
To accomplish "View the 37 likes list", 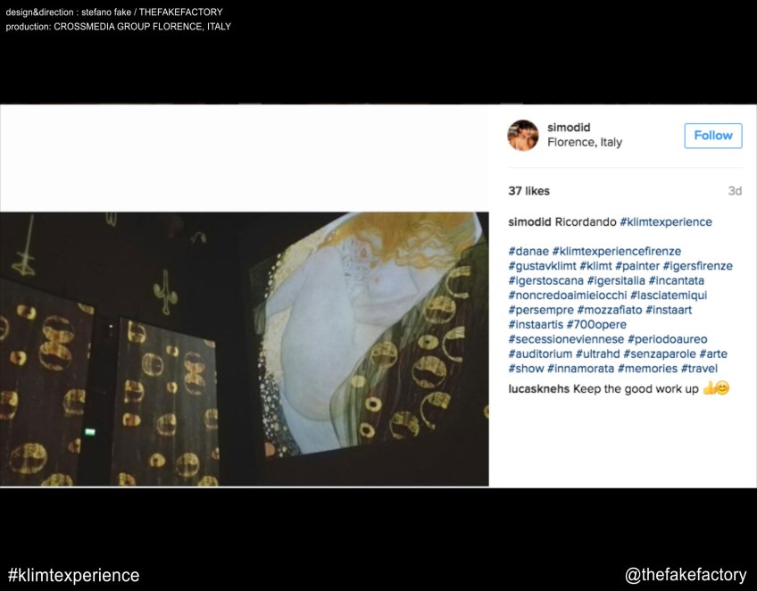I will [x=529, y=191].
